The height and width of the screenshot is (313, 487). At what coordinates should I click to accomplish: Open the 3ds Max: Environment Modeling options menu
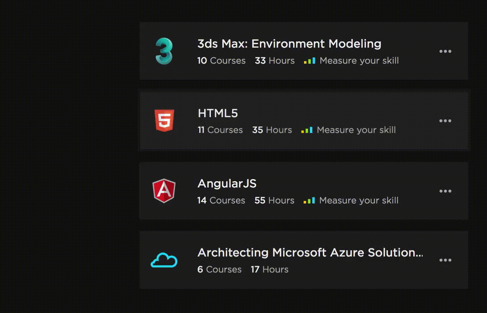tap(445, 51)
